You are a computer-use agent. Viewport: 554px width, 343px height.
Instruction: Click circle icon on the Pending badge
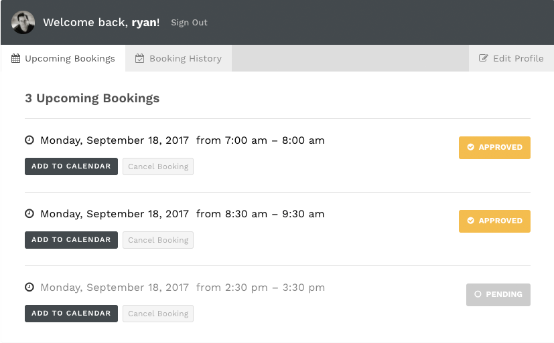pos(478,294)
